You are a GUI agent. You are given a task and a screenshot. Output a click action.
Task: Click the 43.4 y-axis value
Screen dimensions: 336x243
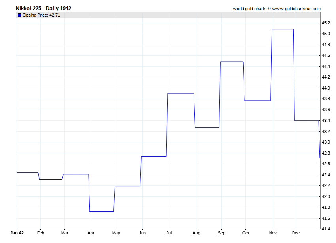pos(326,120)
